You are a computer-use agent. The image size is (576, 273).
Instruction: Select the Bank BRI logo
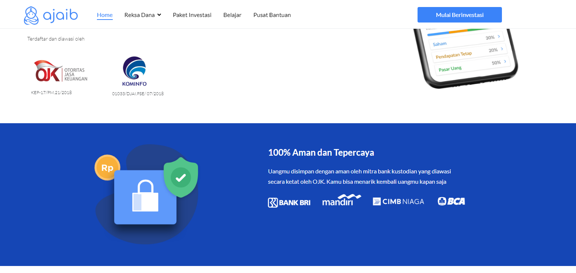(x=289, y=202)
